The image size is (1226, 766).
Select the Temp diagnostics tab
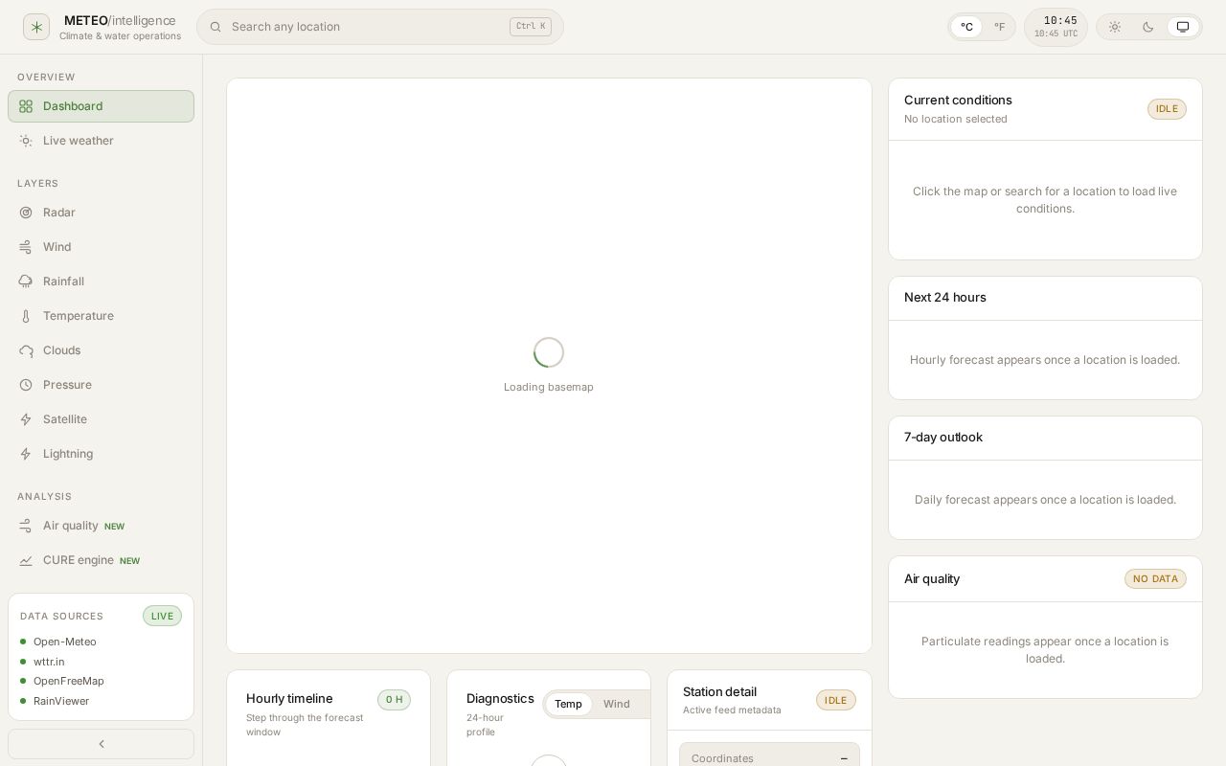coord(568,704)
